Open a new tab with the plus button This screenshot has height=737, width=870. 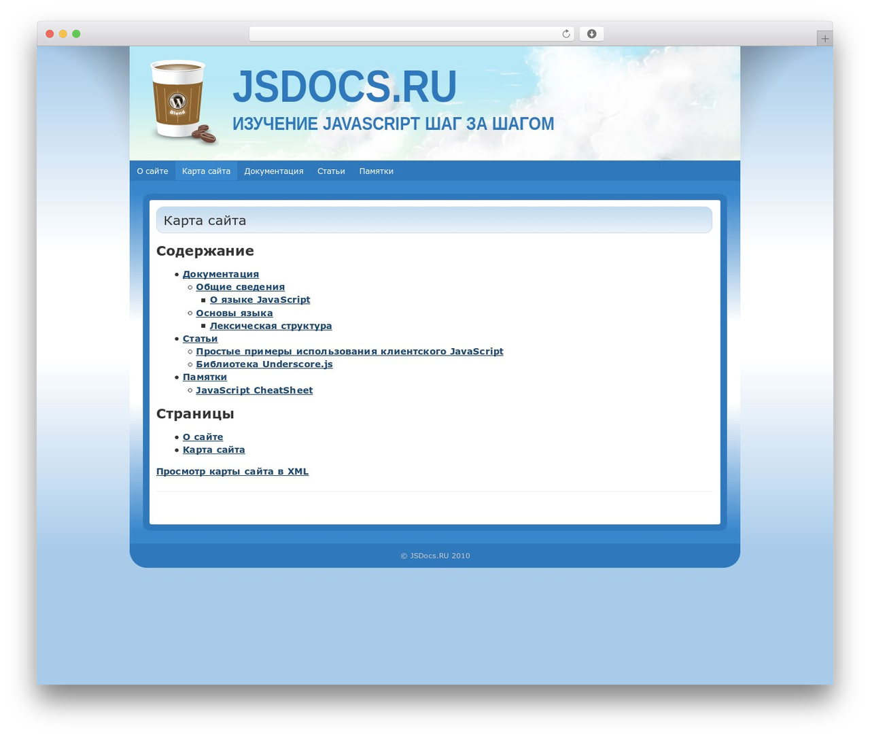[824, 39]
